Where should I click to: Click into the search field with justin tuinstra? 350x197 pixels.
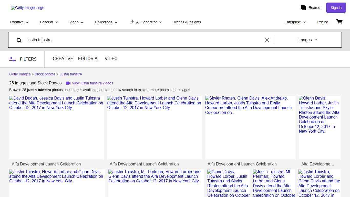pyautogui.click(x=143, y=40)
